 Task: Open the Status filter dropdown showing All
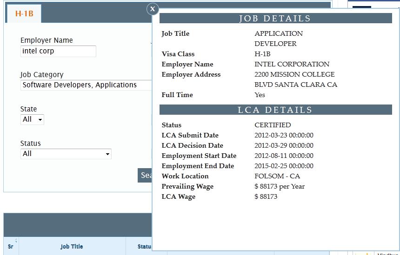pos(66,154)
